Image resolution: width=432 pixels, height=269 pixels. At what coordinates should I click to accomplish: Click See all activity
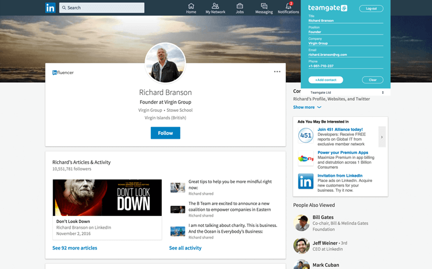pyautogui.click(x=185, y=248)
